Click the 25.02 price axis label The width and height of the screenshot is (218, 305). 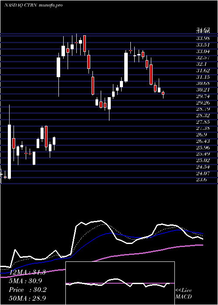click(x=203, y=160)
